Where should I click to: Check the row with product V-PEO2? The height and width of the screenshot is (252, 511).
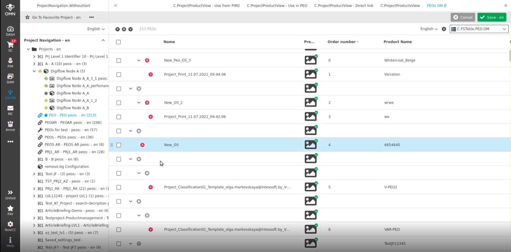coord(119,187)
